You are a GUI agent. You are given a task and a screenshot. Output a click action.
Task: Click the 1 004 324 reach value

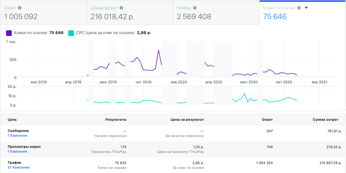(x=264, y=163)
